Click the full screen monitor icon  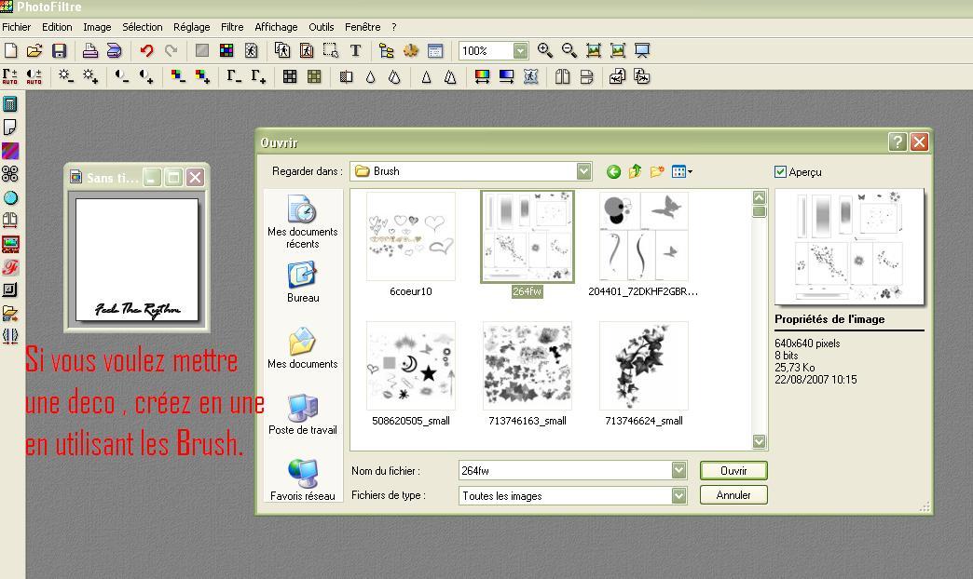pos(641,51)
